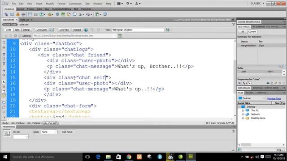Viewport: 287px width, 161px height.
Task: Switch to Code view
Action: pyautogui.click(x=9, y=30)
